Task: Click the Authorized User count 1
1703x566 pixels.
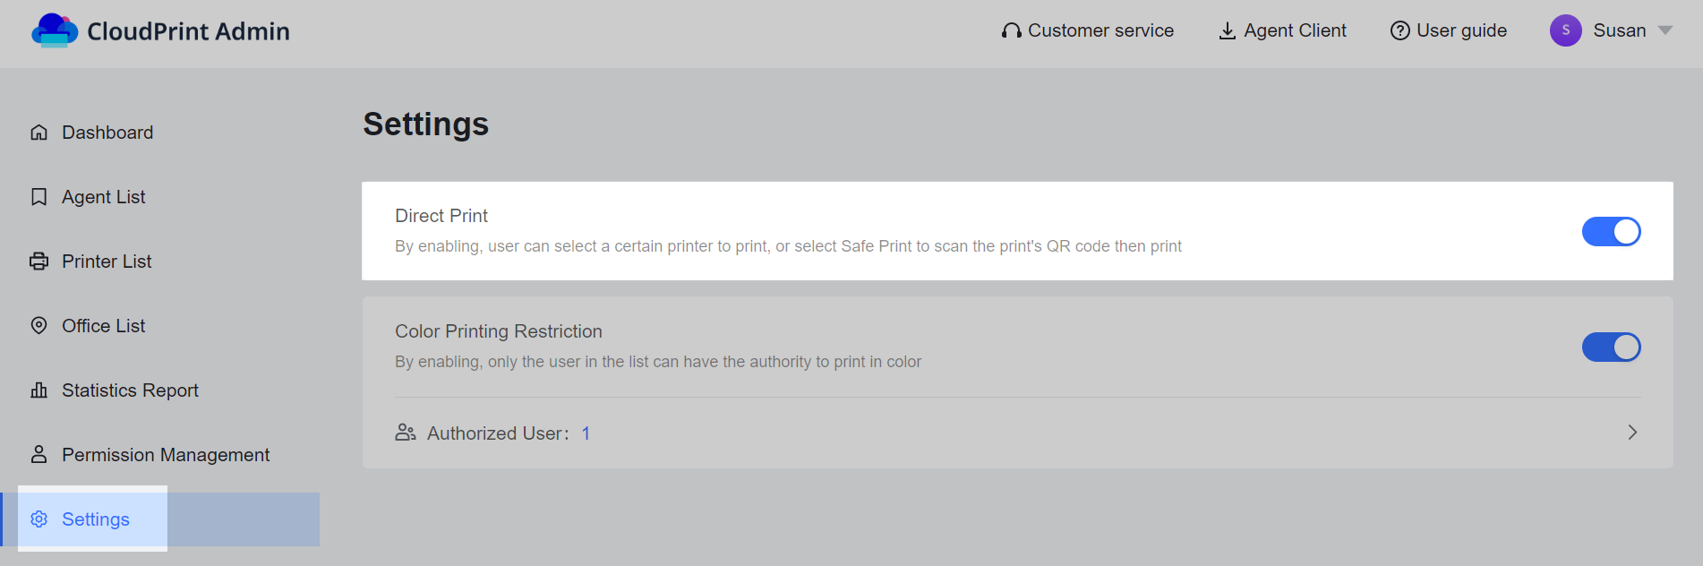Action: pos(586,433)
